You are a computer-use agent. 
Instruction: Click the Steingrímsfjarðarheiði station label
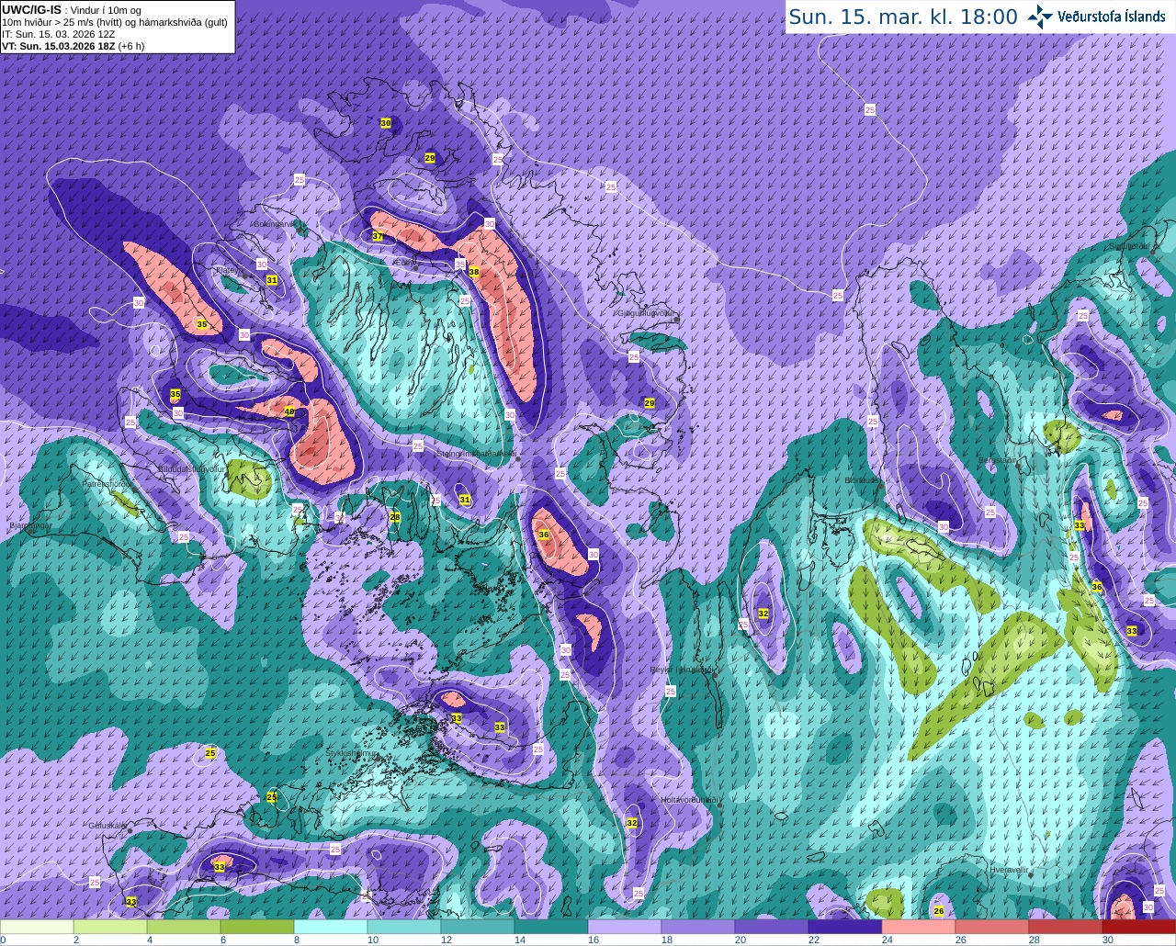(475, 453)
